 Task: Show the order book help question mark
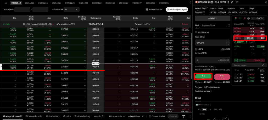248,18
